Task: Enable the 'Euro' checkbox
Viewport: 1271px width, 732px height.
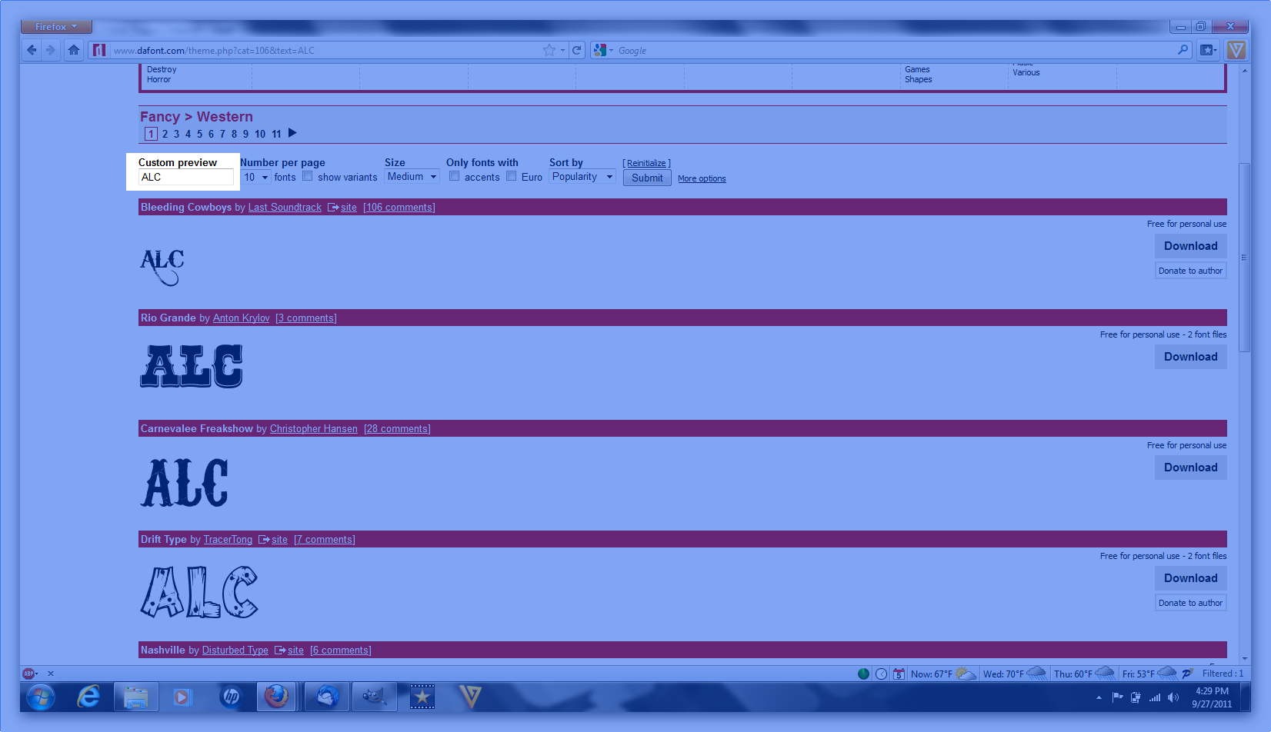Action: 512,176
